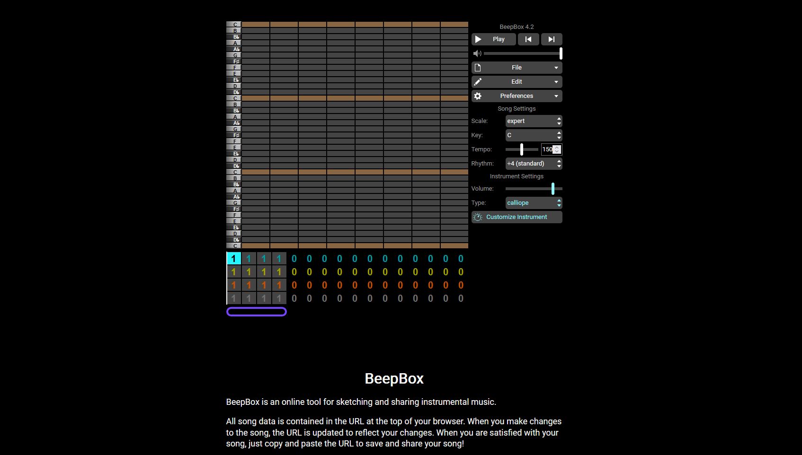This screenshot has height=455, width=802.
Task: Click the BeepBox 4.2 version label
Action: (517, 27)
